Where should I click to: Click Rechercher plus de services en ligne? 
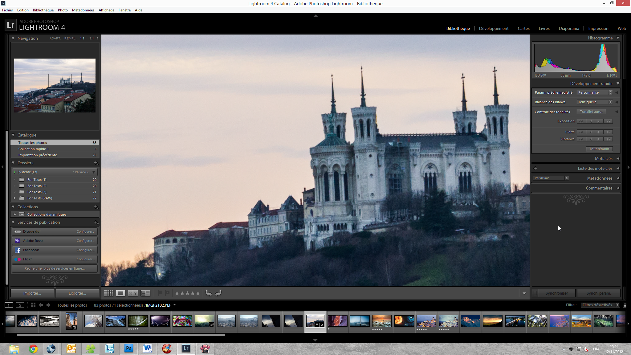55,268
